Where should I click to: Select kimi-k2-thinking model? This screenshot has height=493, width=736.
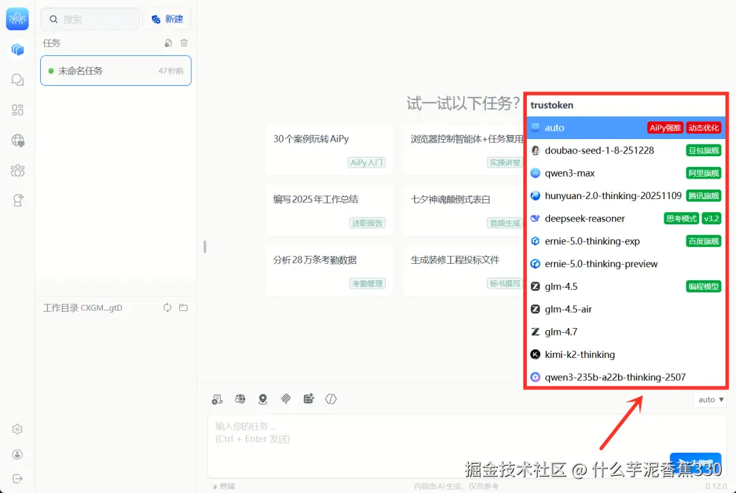[626, 355]
